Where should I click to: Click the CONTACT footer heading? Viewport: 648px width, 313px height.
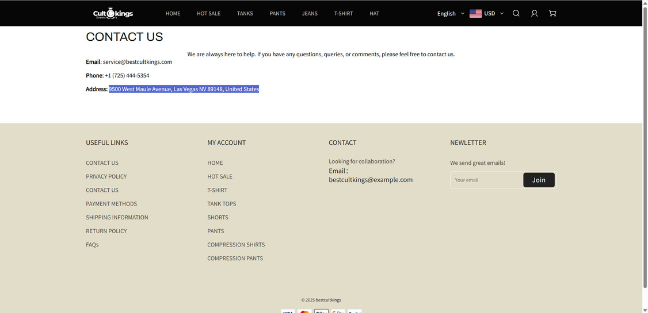coord(342,142)
